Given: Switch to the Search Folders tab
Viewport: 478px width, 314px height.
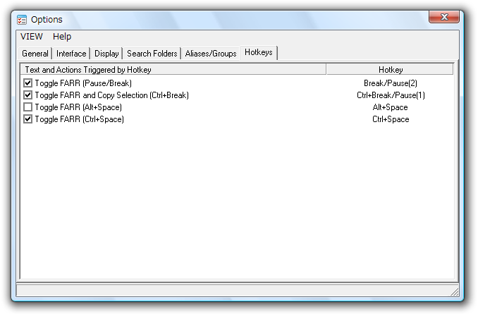Looking at the screenshot, I should click(152, 54).
